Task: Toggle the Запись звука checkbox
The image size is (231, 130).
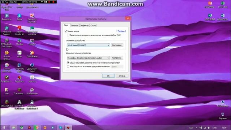Action: (x=66, y=31)
